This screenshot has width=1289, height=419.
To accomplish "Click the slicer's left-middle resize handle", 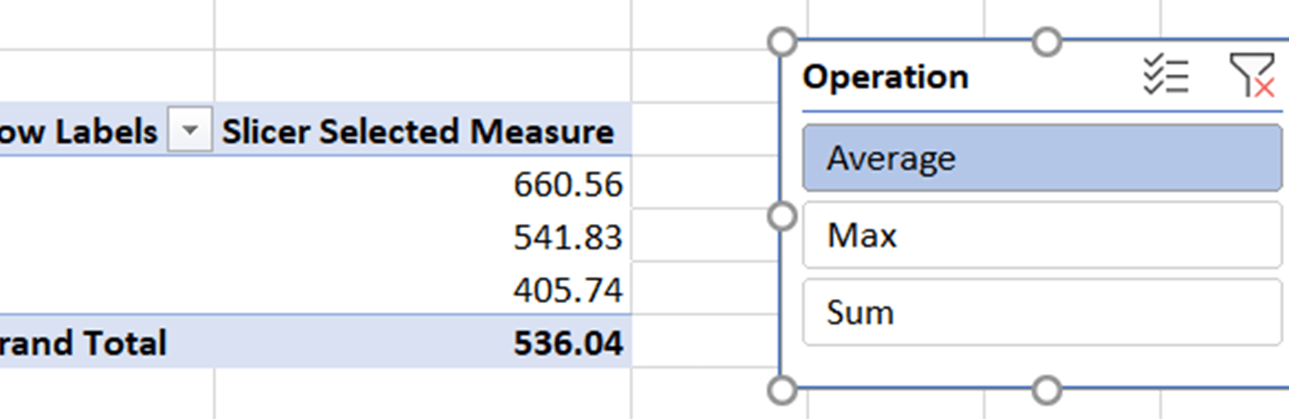I will (782, 216).
